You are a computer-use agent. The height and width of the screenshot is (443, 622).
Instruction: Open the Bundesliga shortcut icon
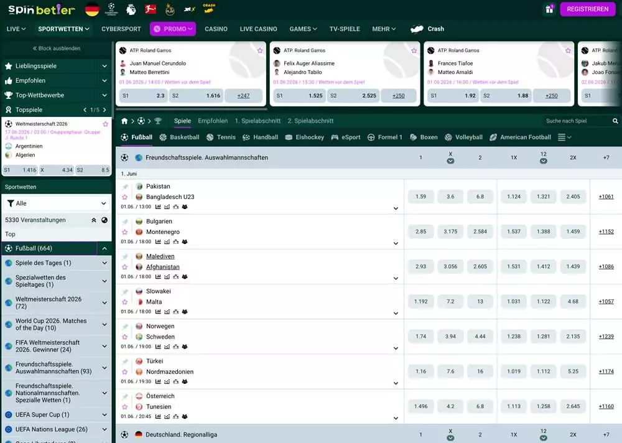coord(151,8)
